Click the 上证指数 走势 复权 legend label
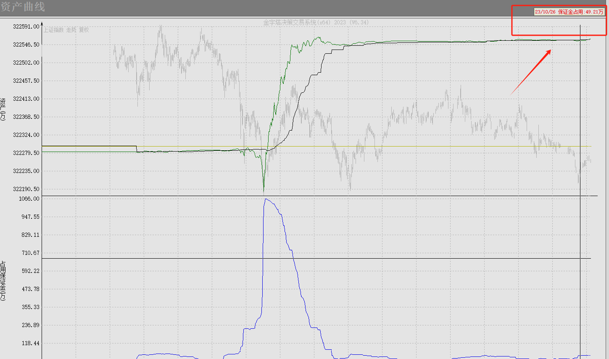This screenshot has width=609, height=359. point(66,30)
